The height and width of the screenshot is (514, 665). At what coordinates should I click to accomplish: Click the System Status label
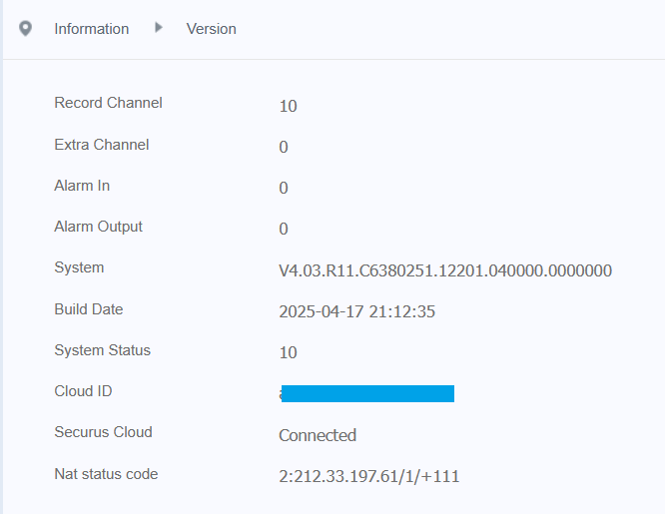click(102, 350)
